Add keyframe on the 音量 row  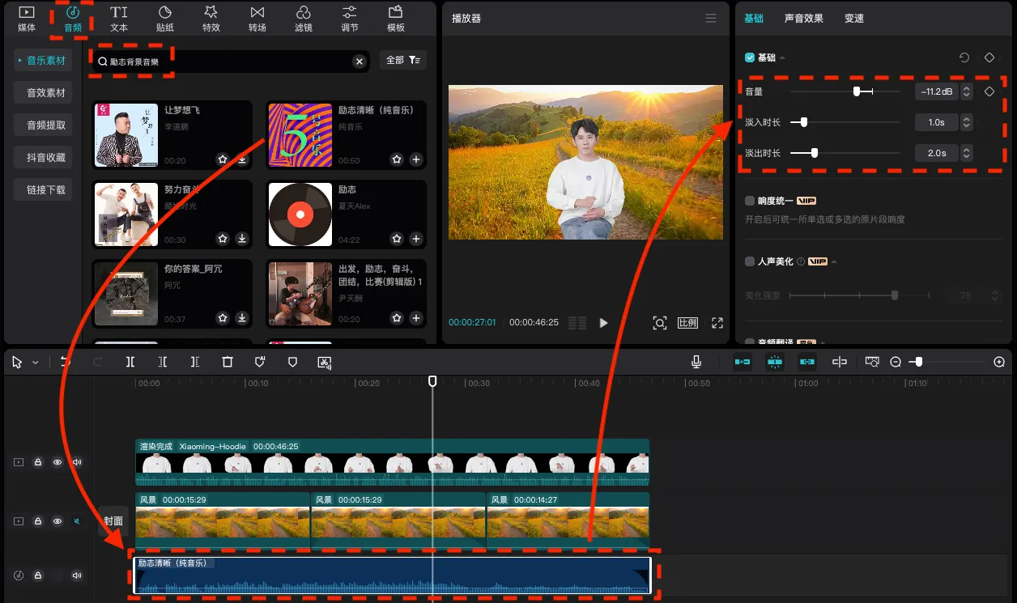(x=989, y=91)
